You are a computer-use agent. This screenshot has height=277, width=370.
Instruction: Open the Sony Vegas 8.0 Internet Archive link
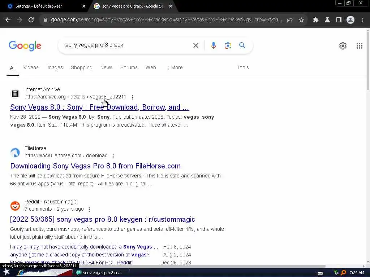(100, 107)
